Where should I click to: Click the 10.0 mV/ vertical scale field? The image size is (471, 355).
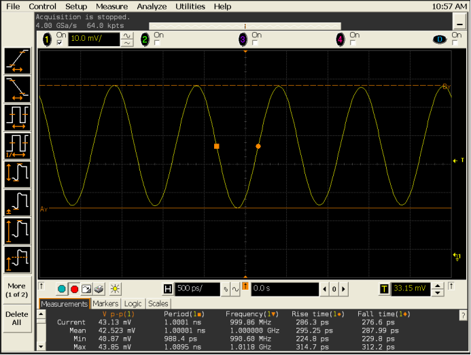click(94, 39)
